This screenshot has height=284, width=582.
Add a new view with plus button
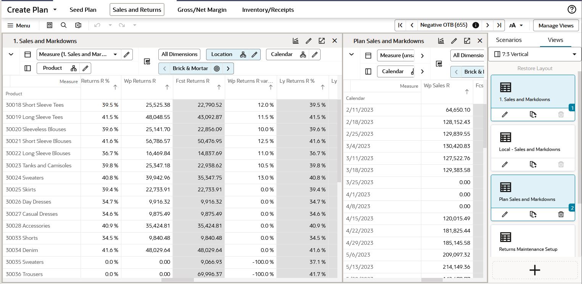(x=535, y=270)
